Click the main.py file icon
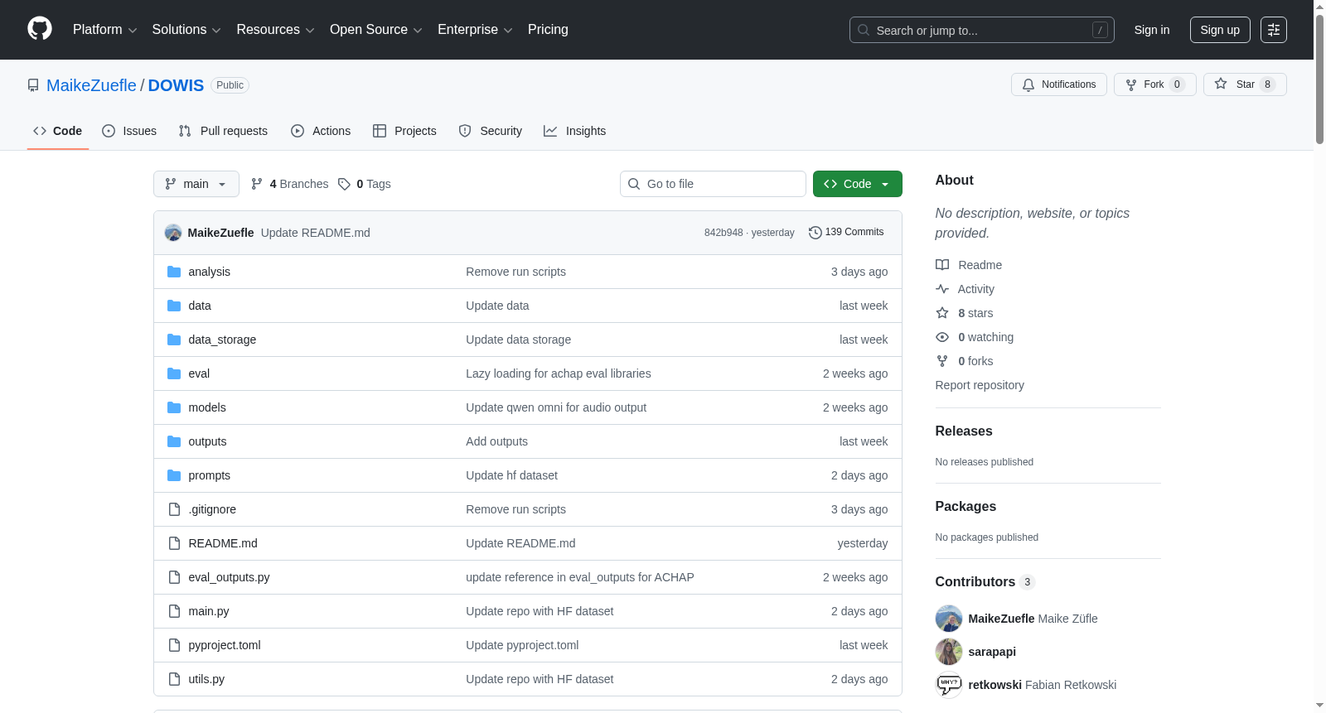 point(174,611)
